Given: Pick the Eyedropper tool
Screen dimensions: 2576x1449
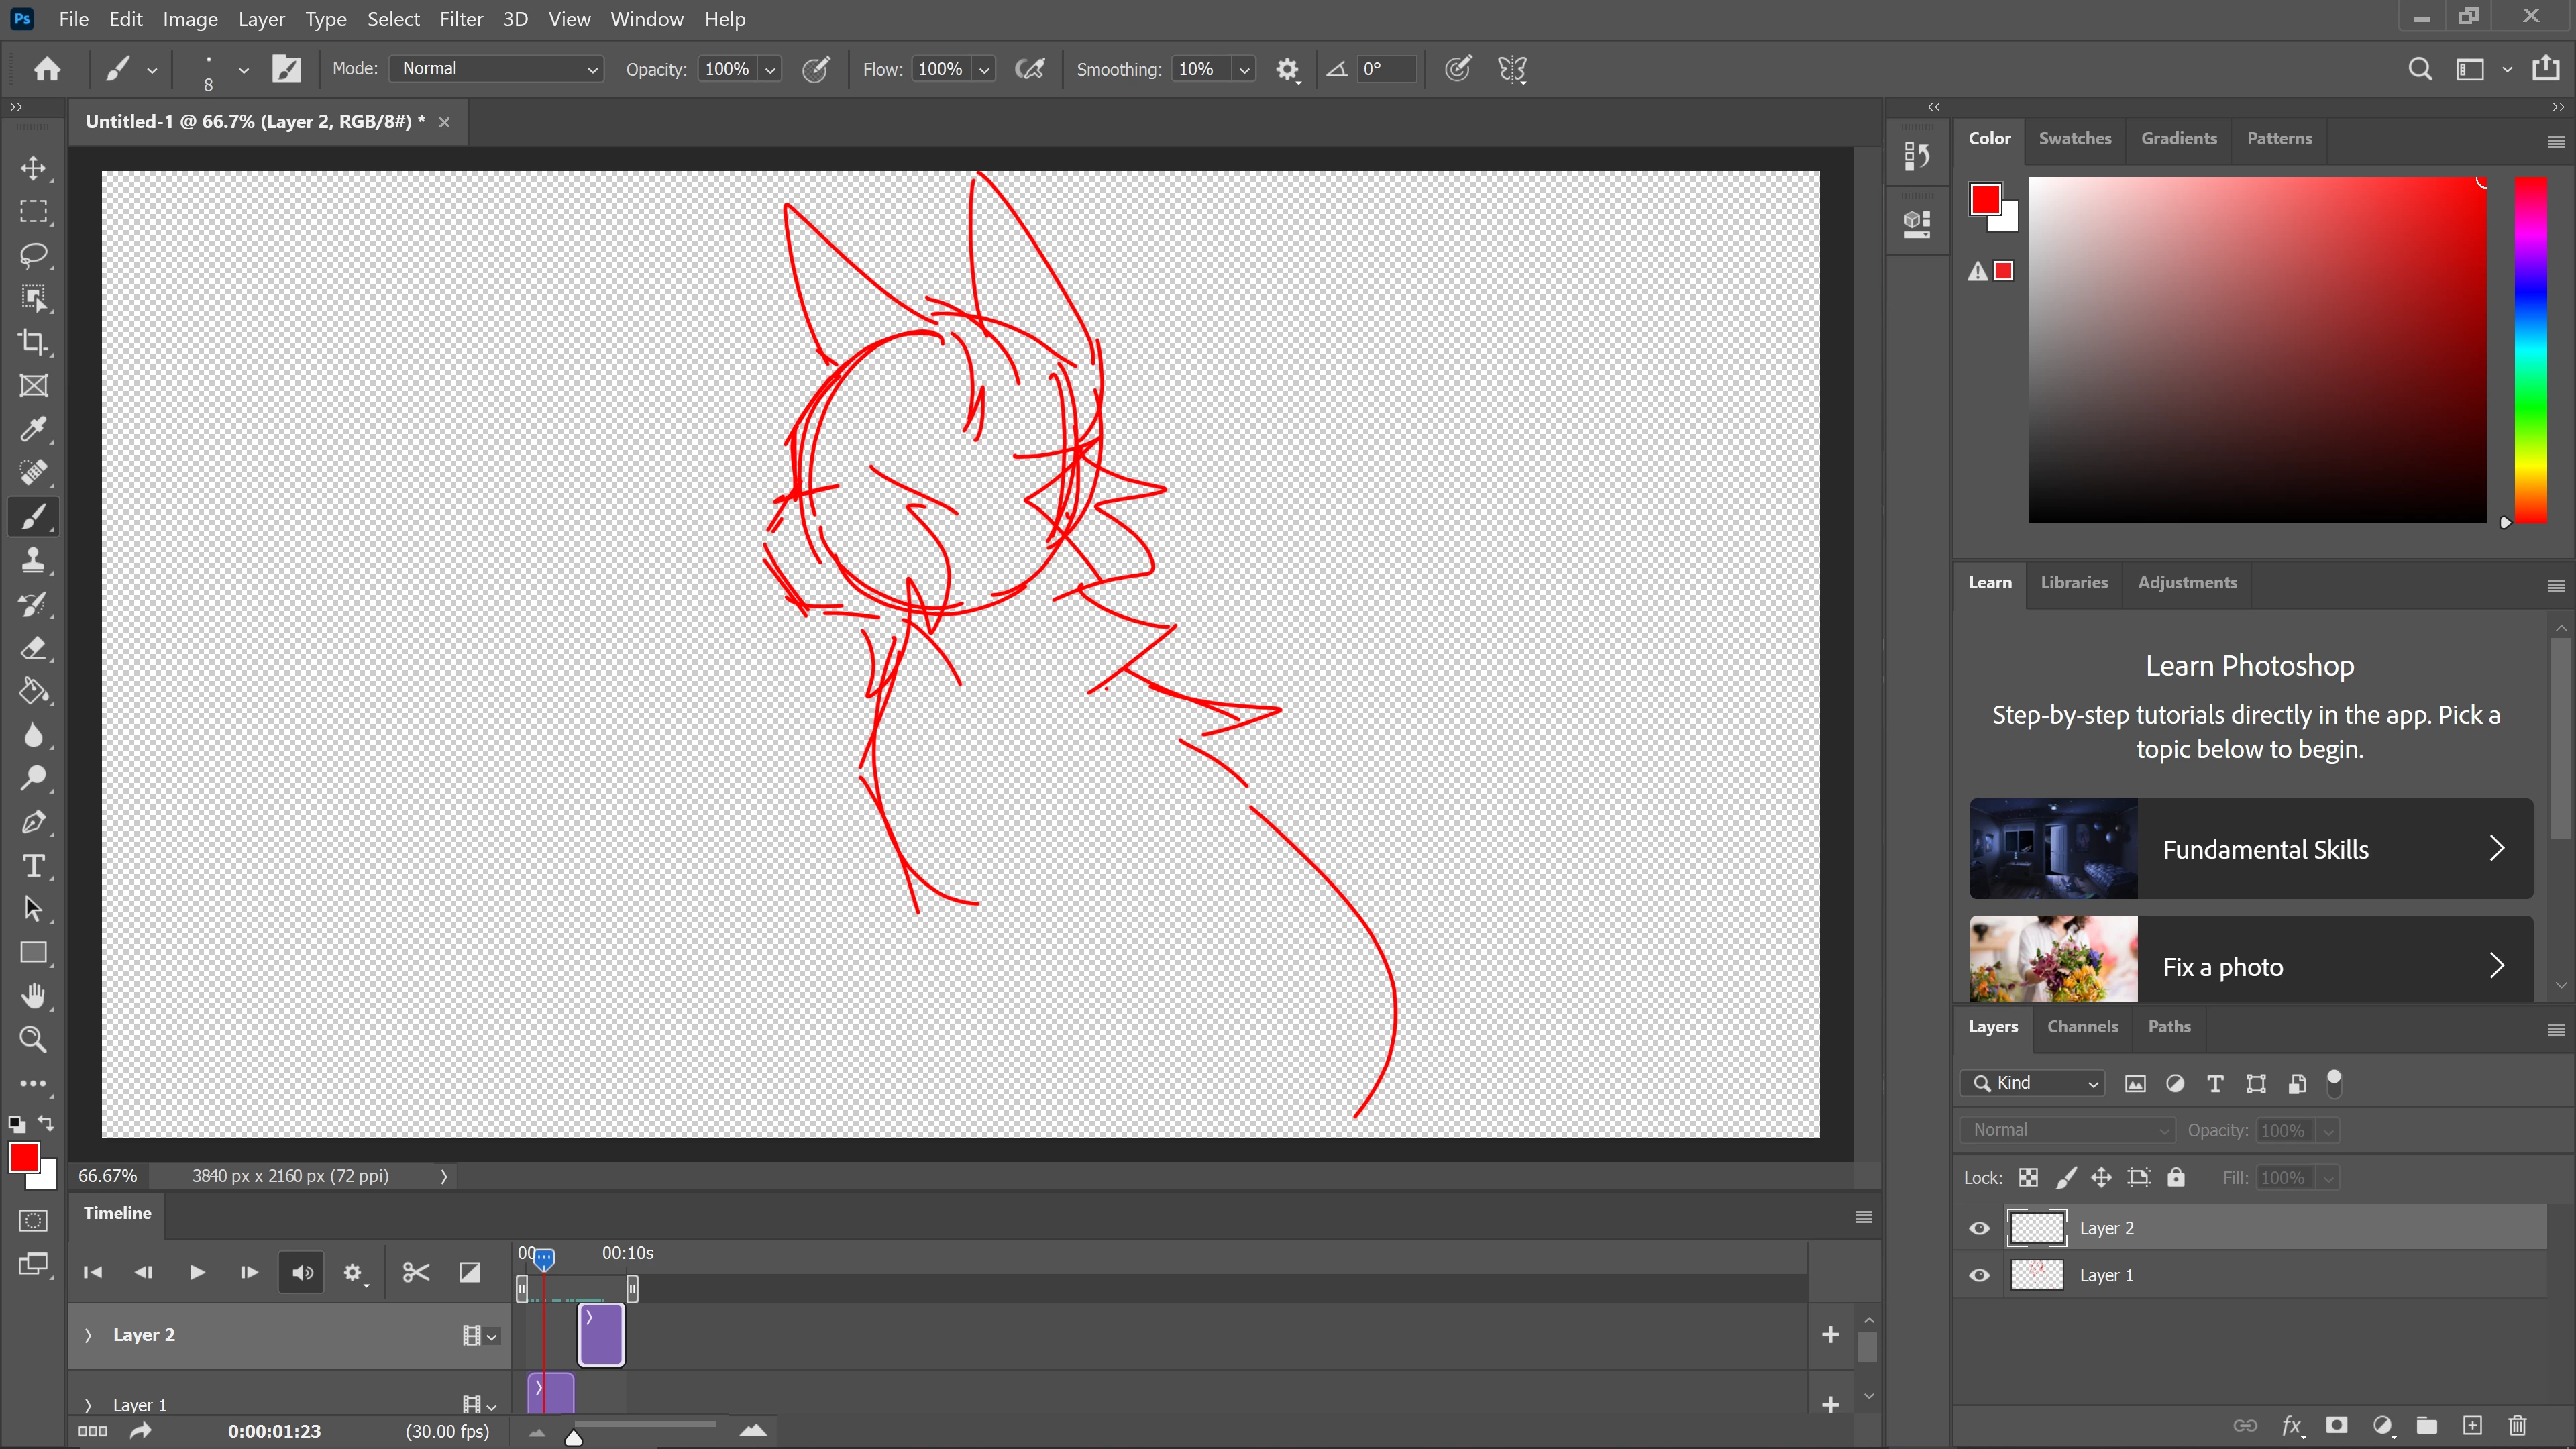Looking at the screenshot, I should (33, 430).
